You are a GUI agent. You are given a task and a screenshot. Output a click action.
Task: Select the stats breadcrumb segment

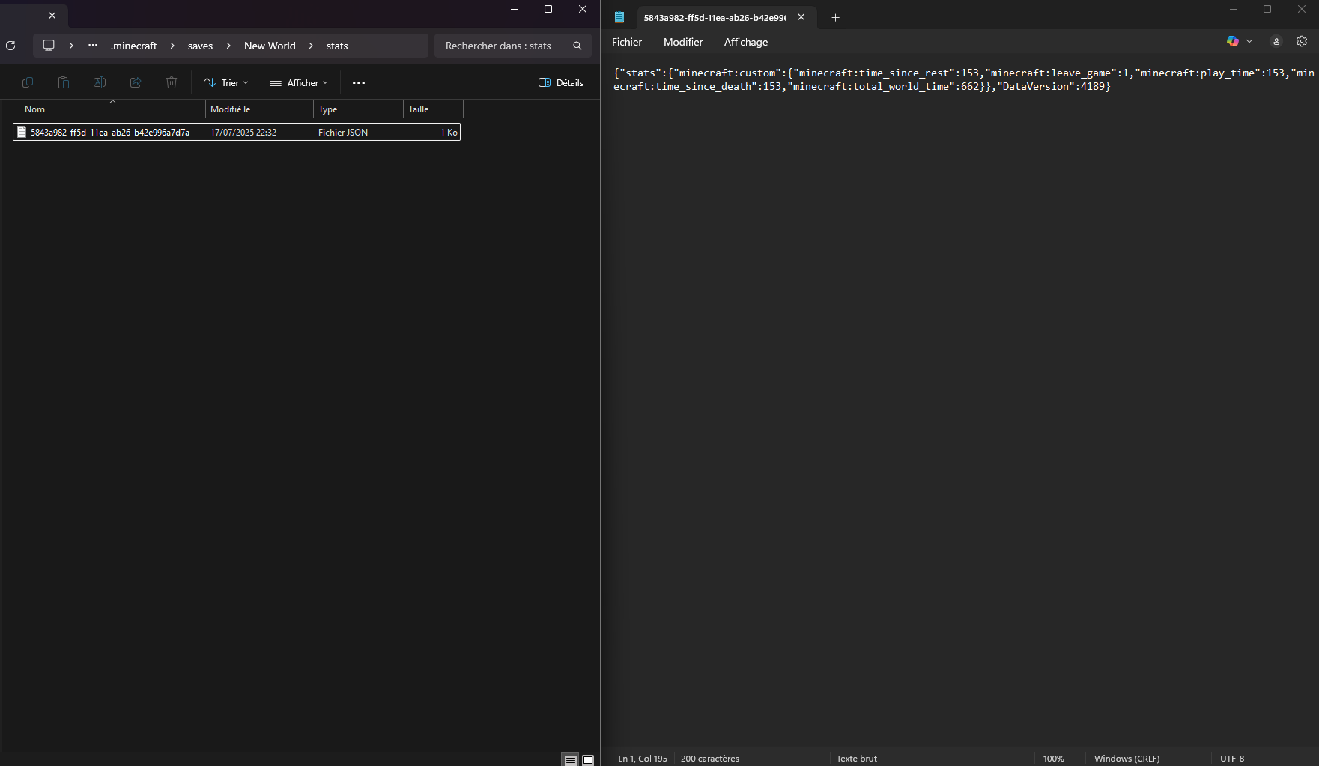click(337, 46)
